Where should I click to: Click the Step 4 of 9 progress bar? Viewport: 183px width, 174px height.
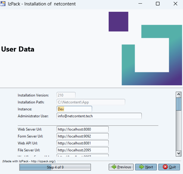[55, 167]
